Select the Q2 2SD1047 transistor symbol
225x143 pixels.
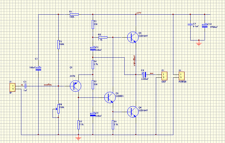coord(132,37)
